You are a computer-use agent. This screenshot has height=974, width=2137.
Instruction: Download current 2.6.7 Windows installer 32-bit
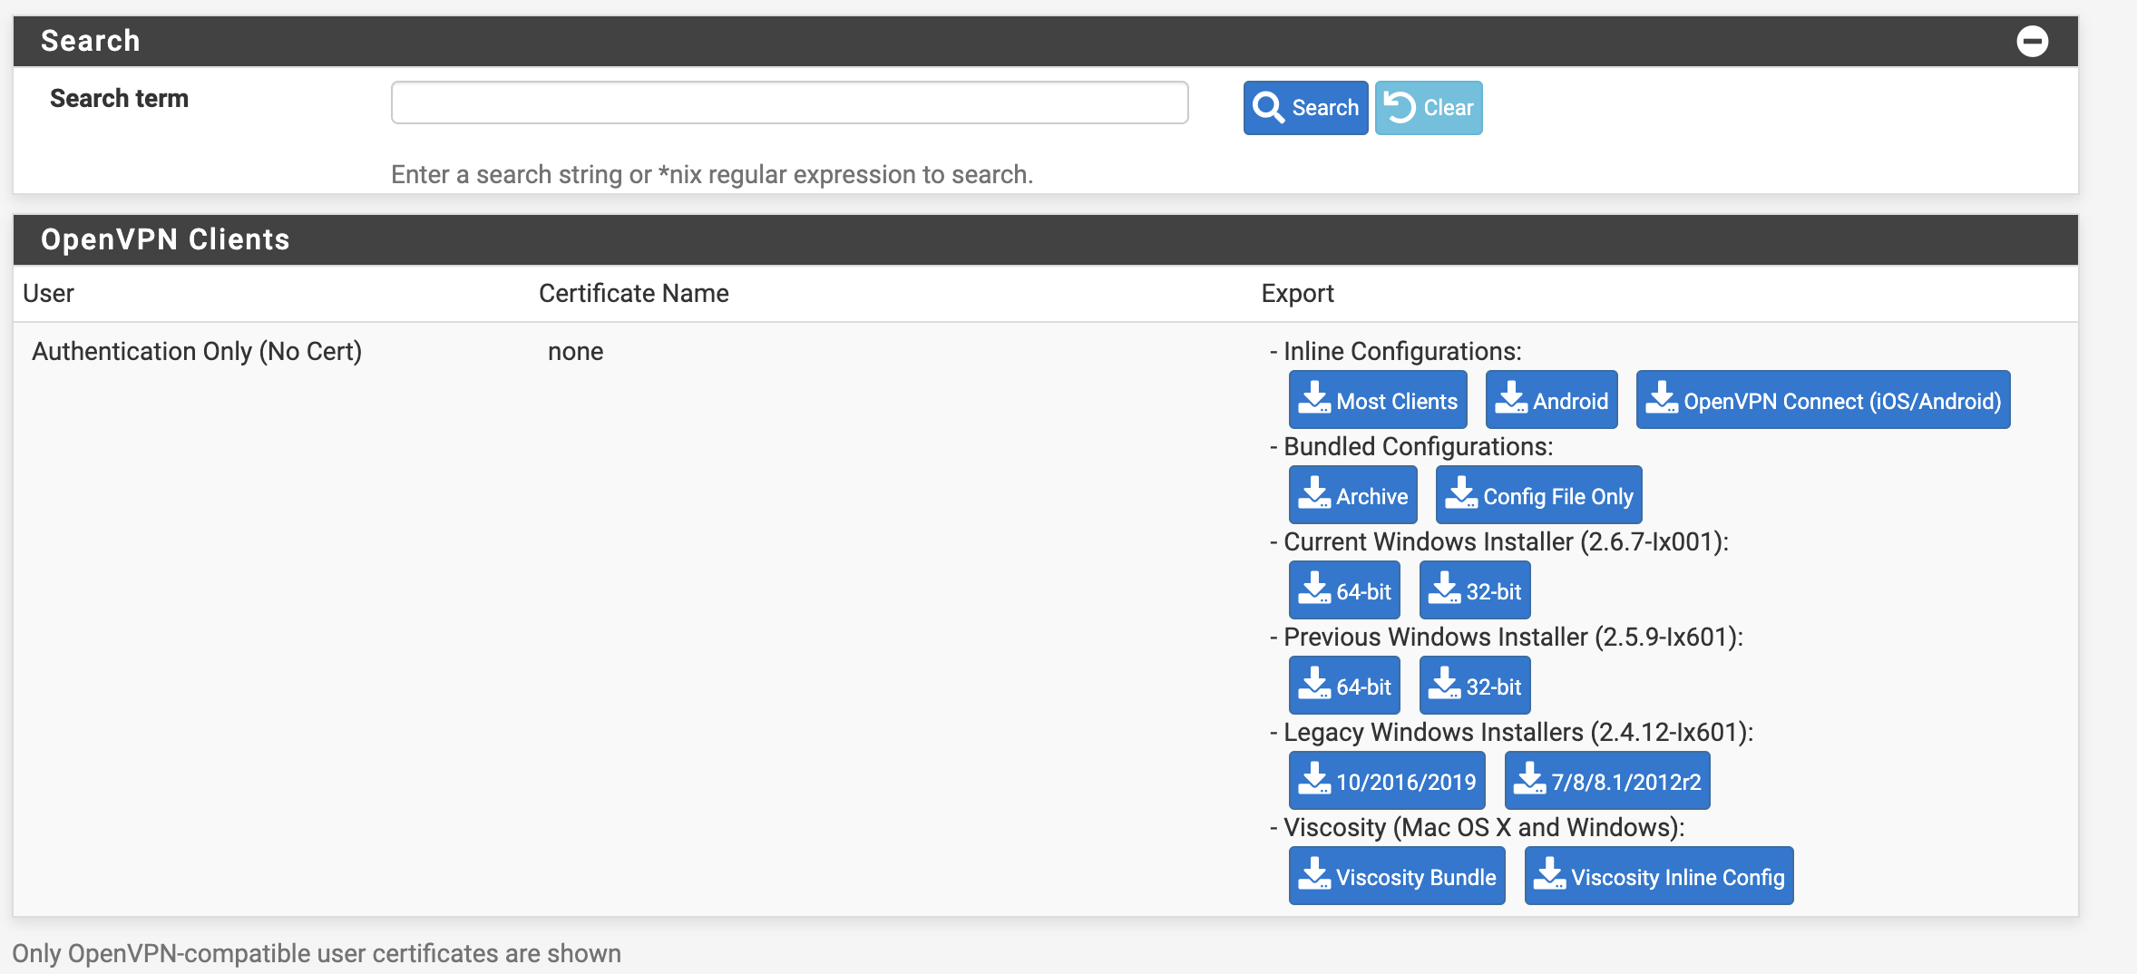click(x=1474, y=590)
